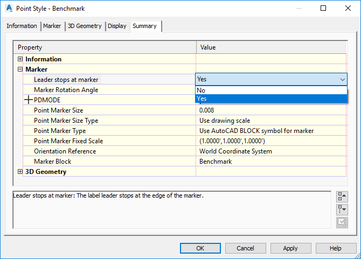Screen dimensions: 361x259
Task: Select the Leader stops at marker row
Action: point(109,79)
